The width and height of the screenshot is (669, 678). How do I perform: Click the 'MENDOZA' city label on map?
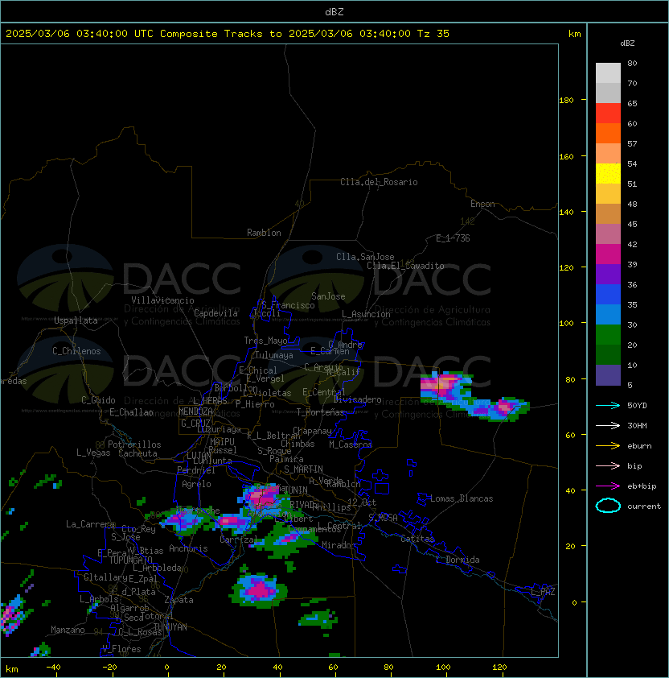(195, 411)
